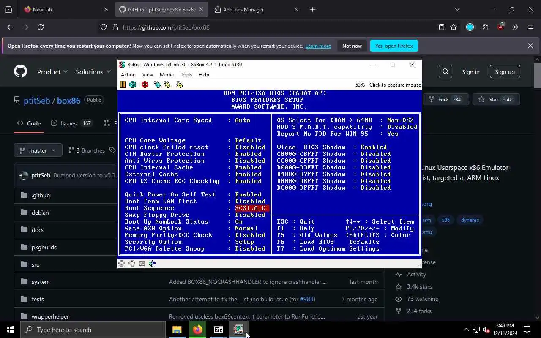Click the red power shutdown icon in 86Box
The height and width of the screenshot is (338, 541).
[x=145, y=84]
